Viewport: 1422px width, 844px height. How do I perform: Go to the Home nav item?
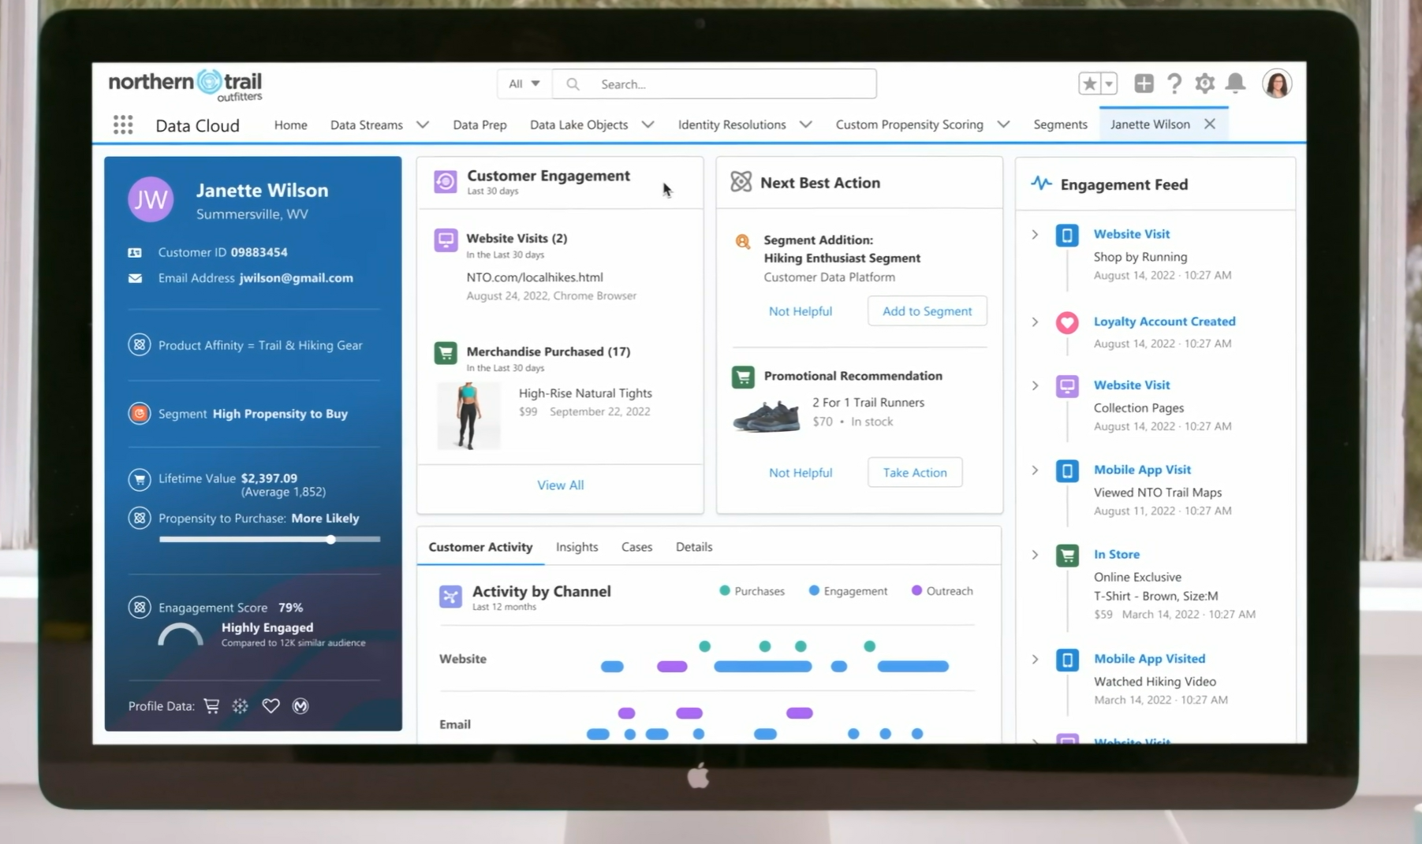(x=291, y=125)
